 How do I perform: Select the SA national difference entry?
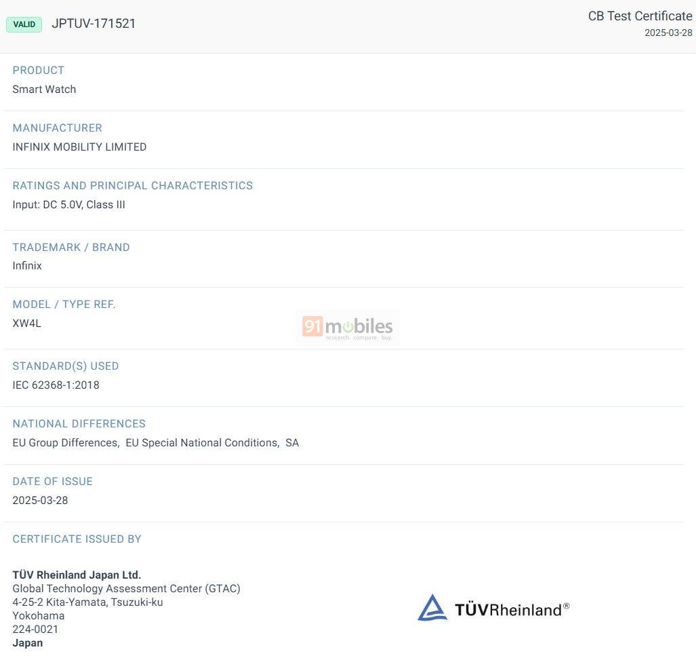pyautogui.click(x=292, y=443)
